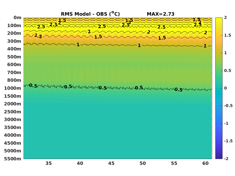Click the leftmost "1" contour label
The height and width of the screenshot is (176, 235).
coord(78,45)
